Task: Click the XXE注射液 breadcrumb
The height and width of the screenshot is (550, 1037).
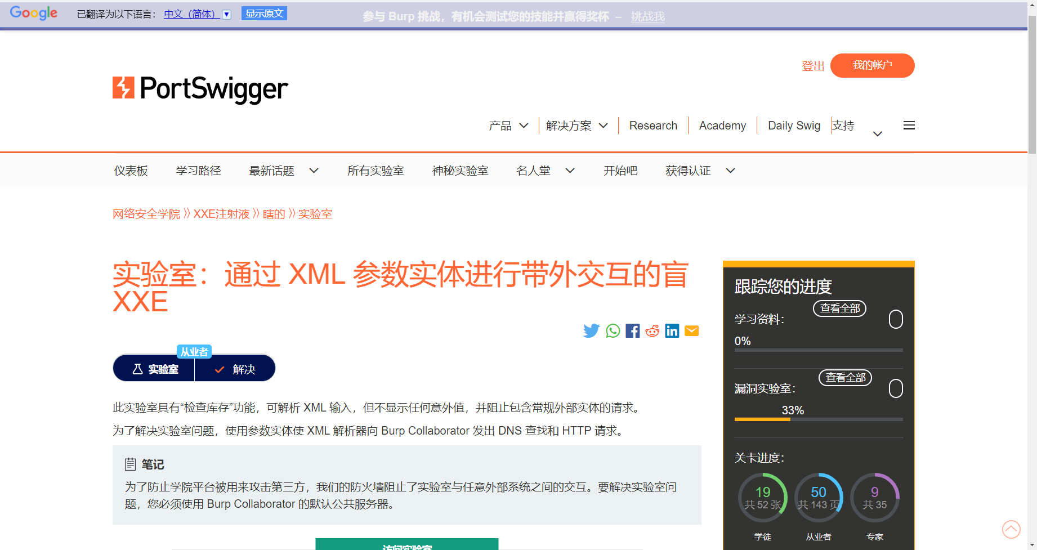Action: [x=221, y=214]
